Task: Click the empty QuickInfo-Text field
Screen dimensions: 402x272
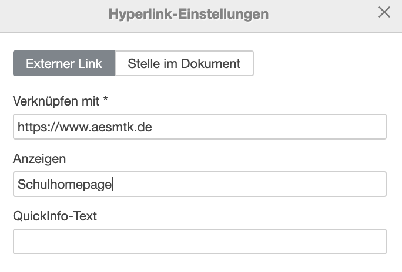Action: pos(199,242)
